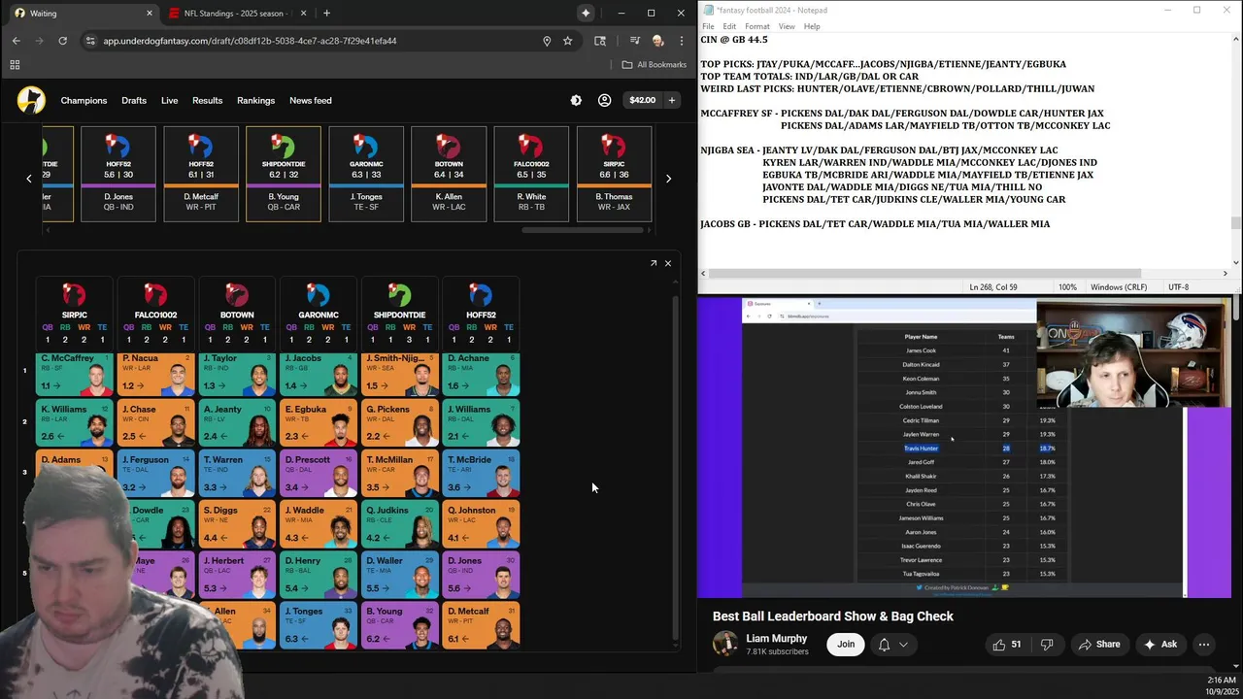
Task: Open Notepad Format menu
Action: 757,26
